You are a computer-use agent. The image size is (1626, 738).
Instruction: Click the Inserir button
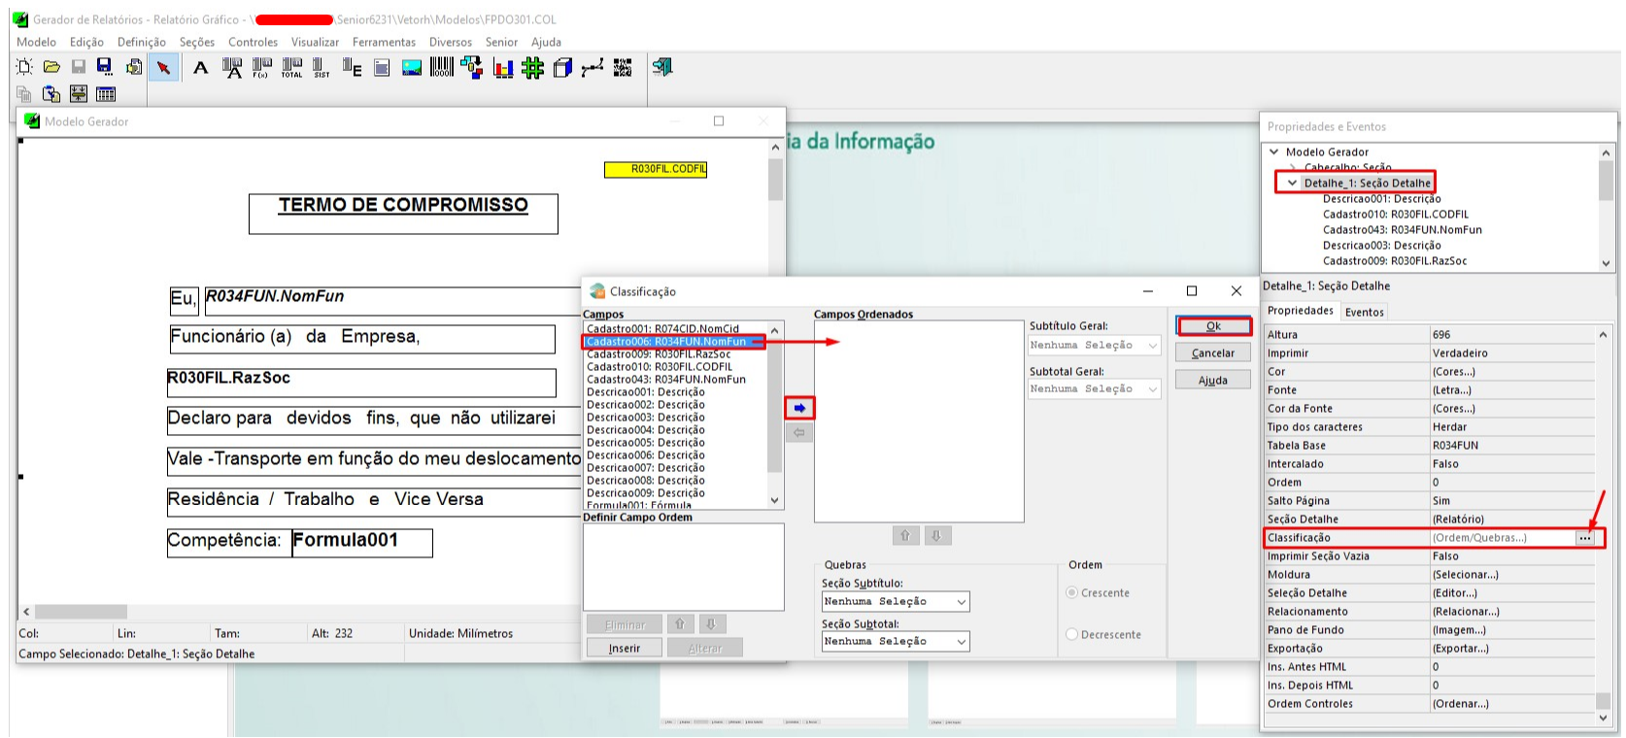tap(624, 648)
